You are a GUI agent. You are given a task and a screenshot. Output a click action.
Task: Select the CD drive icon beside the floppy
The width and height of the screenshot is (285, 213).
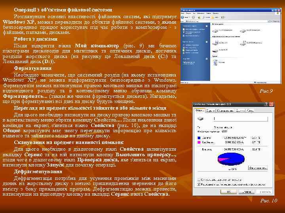point(243,43)
